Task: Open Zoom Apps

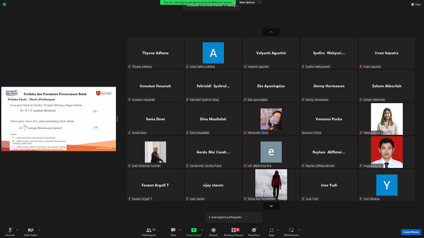Action: click(x=272, y=231)
